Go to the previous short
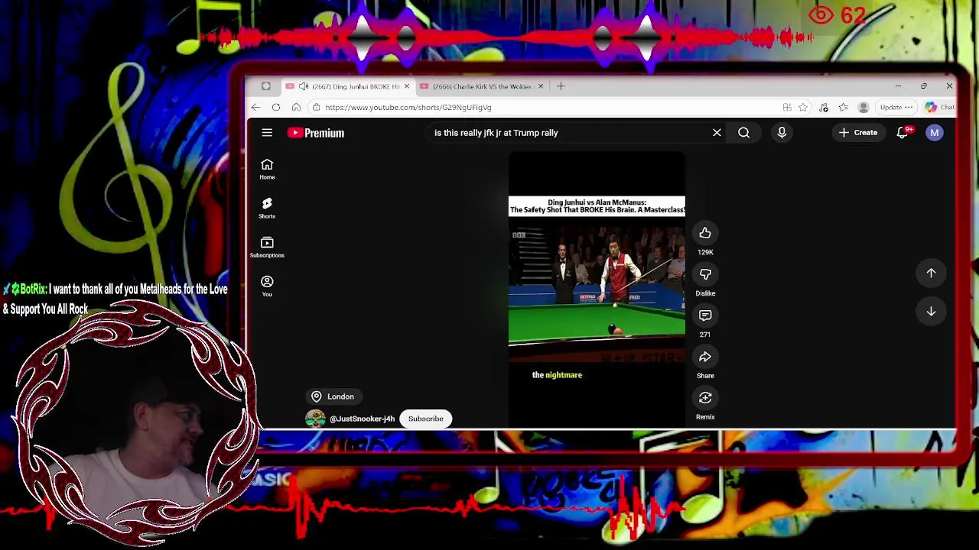 (931, 273)
